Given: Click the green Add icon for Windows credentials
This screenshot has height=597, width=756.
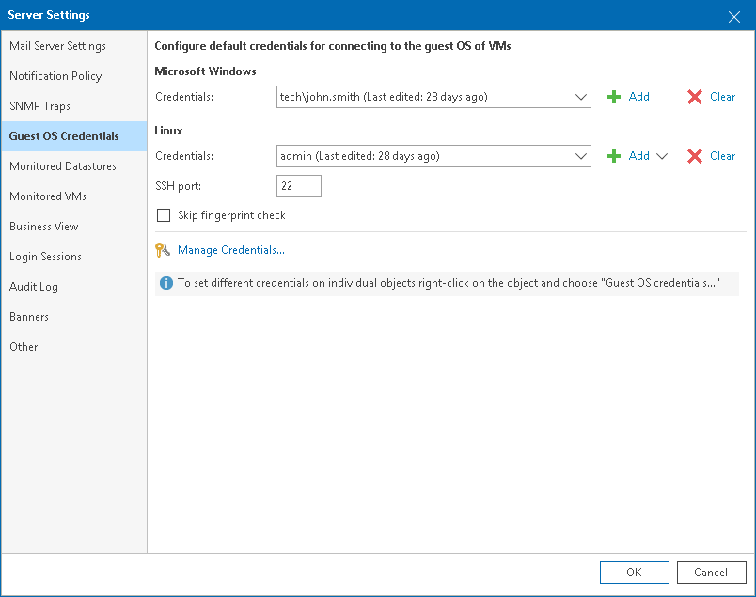Looking at the screenshot, I should (x=616, y=96).
